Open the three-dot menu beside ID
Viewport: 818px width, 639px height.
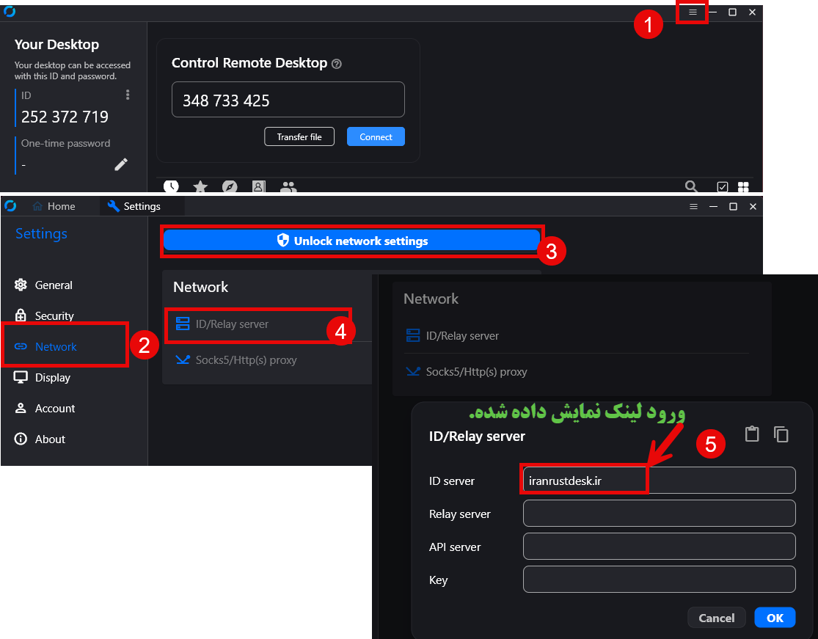(x=128, y=95)
